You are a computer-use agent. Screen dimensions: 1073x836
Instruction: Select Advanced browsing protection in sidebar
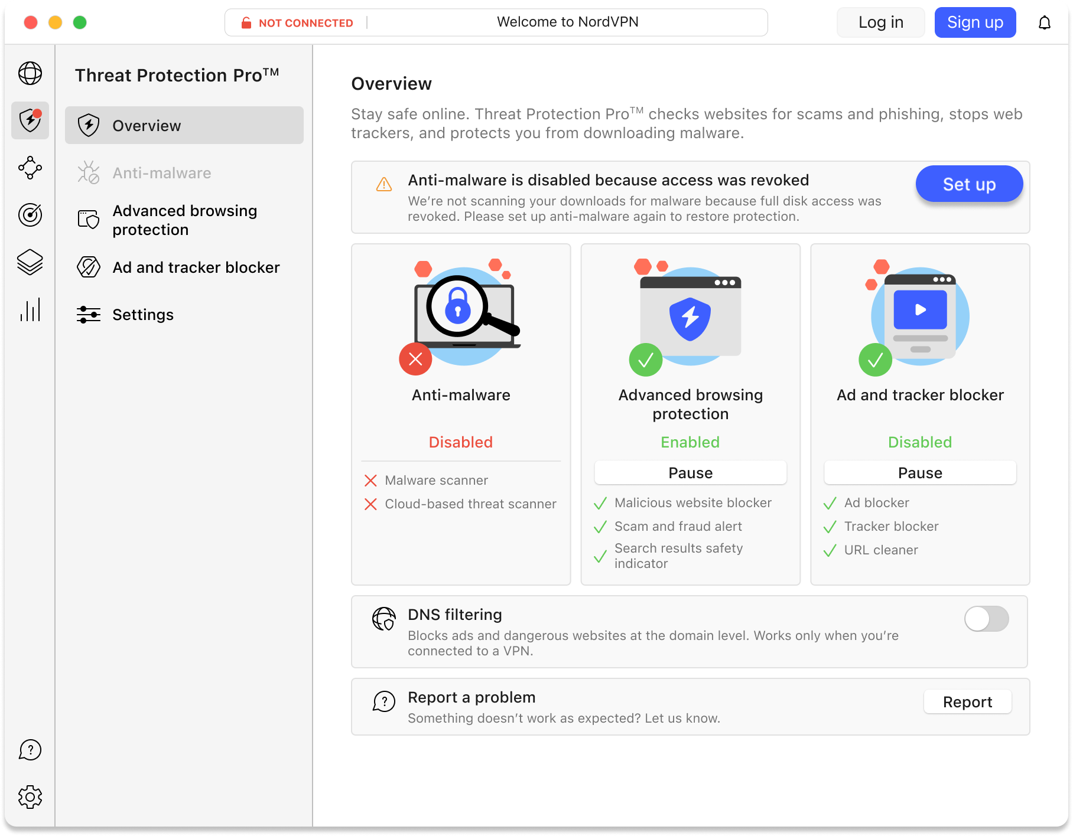click(x=185, y=220)
